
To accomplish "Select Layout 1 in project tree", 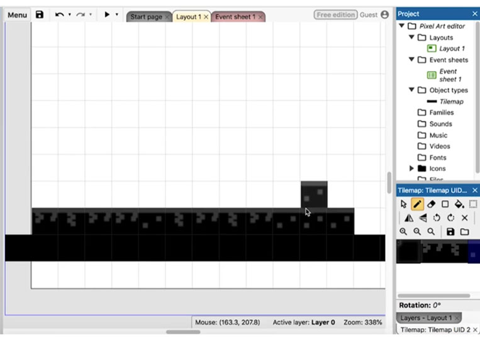I will coord(452,48).
